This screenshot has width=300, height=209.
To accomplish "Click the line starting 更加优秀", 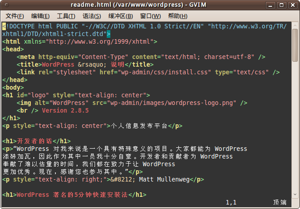I will [x=73, y=172].
